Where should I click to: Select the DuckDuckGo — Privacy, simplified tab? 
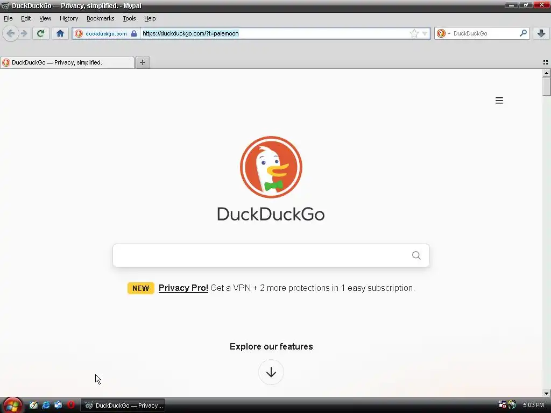pyautogui.click(x=67, y=62)
